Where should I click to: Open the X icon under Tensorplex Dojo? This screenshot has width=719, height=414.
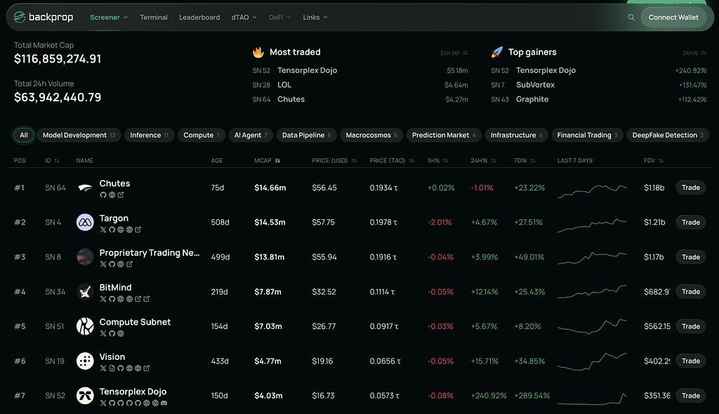coord(103,403)
